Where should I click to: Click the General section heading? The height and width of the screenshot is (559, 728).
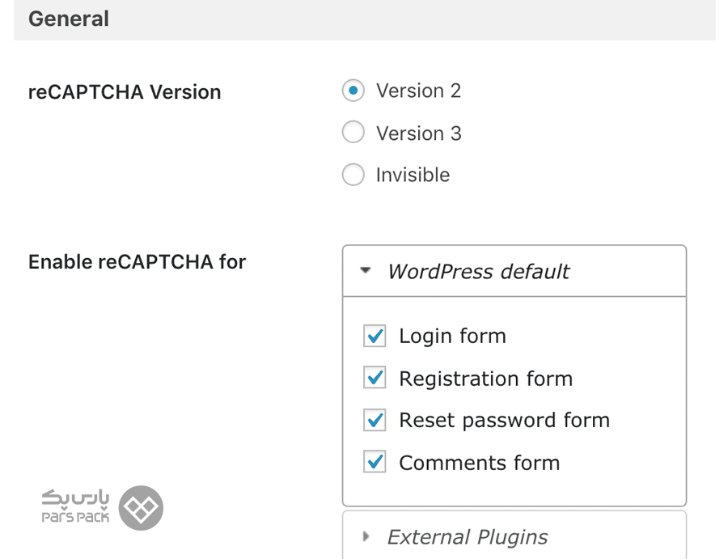[x=69, y=19]
